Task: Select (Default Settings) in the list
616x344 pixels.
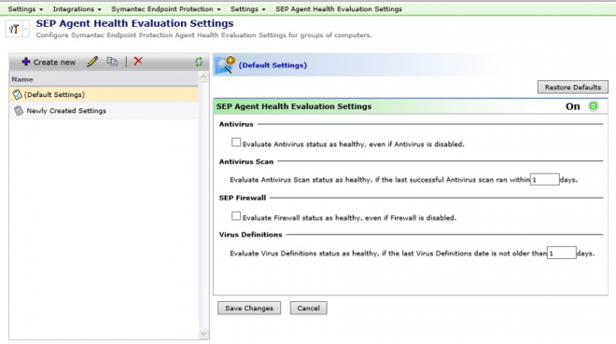Action: pyautogui.click(x=104, y=94)
